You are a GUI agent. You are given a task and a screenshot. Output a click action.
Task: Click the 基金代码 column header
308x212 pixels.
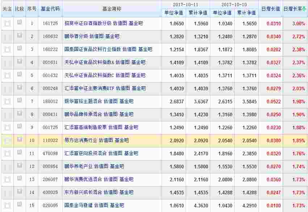tap(50, 9)
